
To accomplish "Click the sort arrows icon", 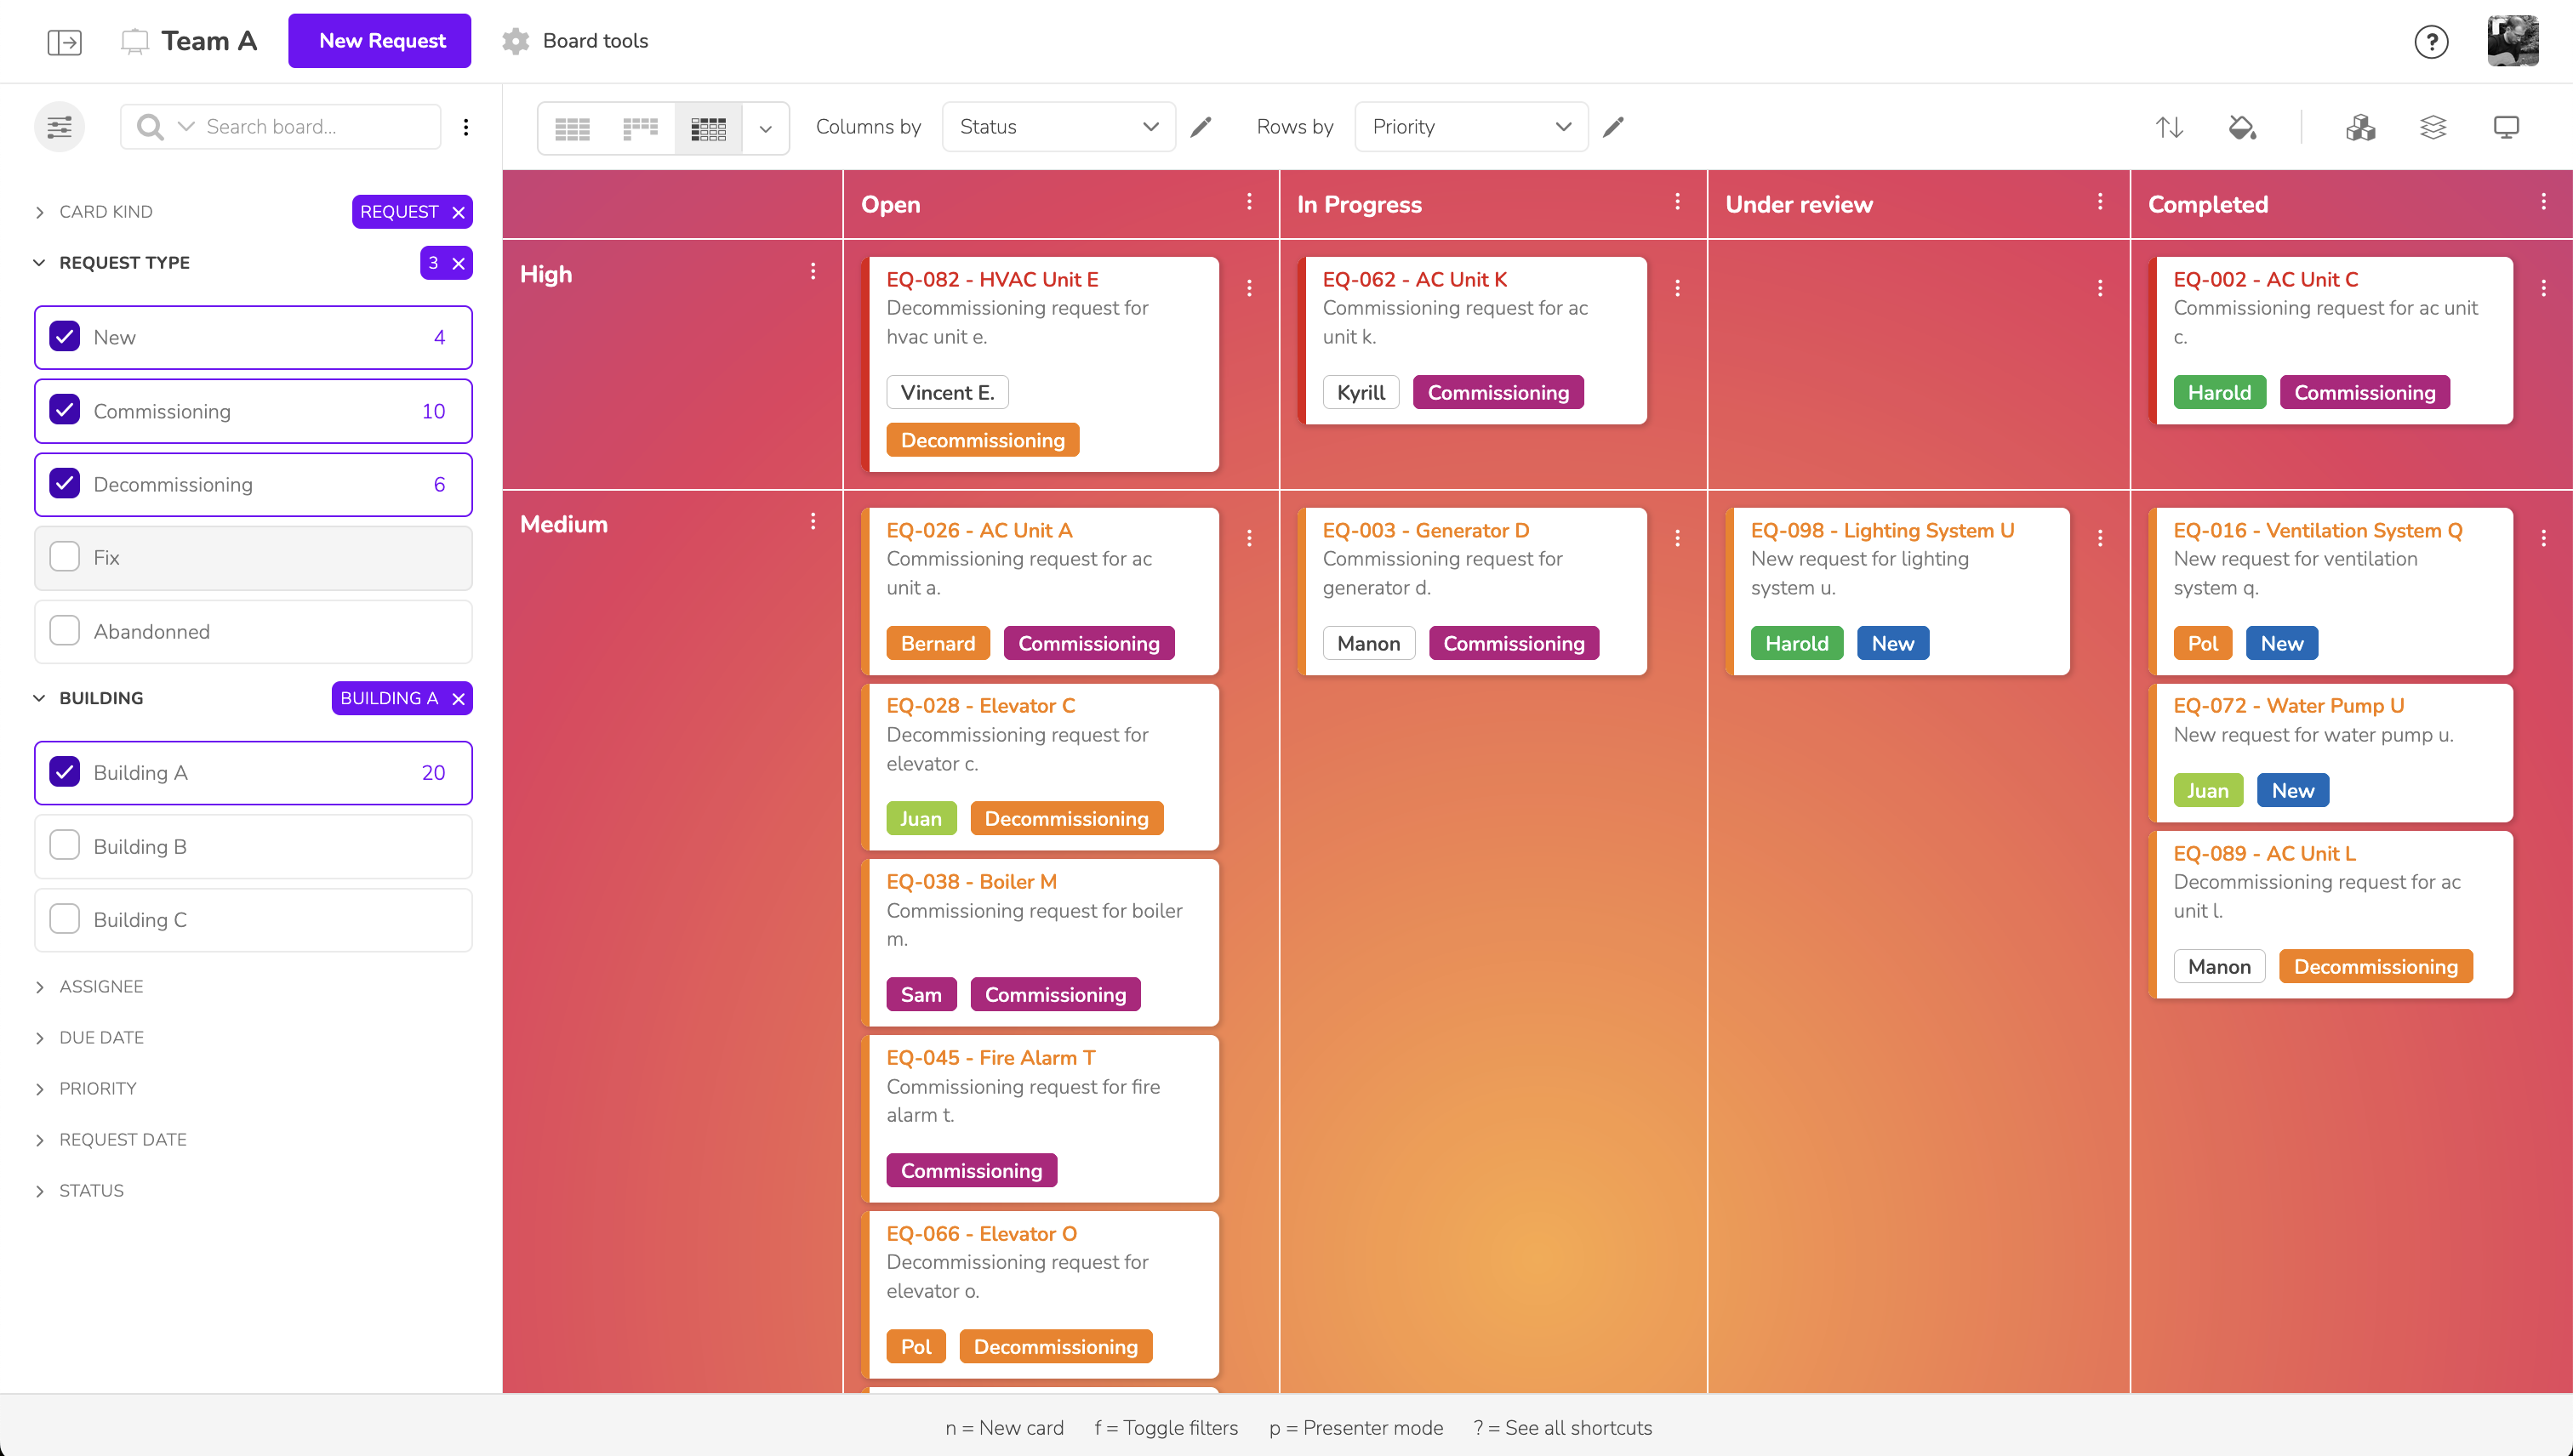I will [x=2169, y=127].
